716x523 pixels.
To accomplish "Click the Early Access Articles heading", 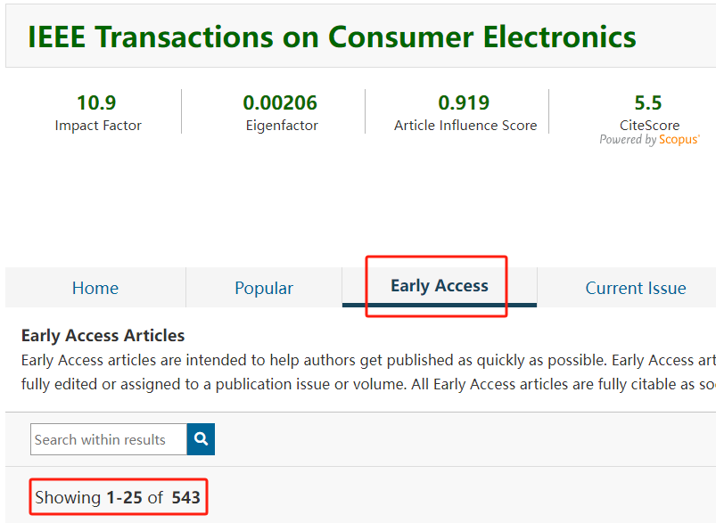I will 103,336.
